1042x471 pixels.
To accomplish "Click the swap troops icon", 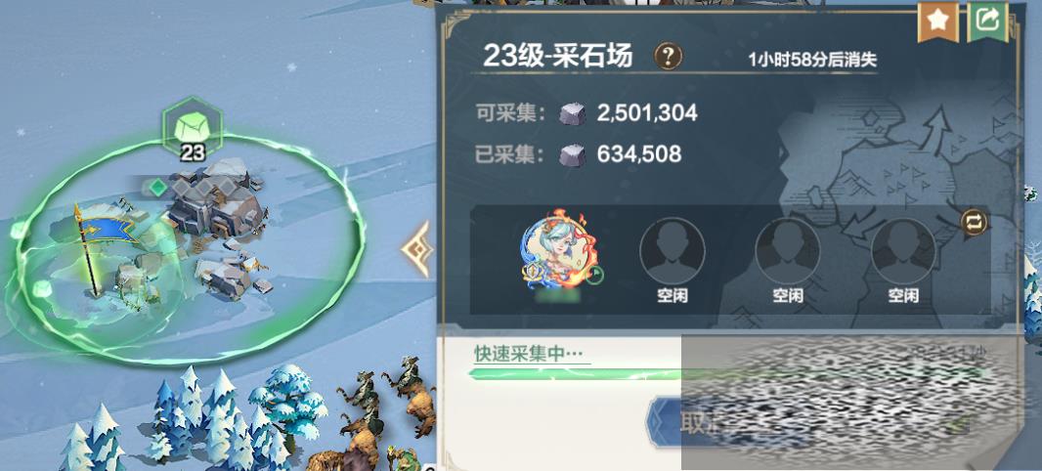I will [x=975, y=223].
